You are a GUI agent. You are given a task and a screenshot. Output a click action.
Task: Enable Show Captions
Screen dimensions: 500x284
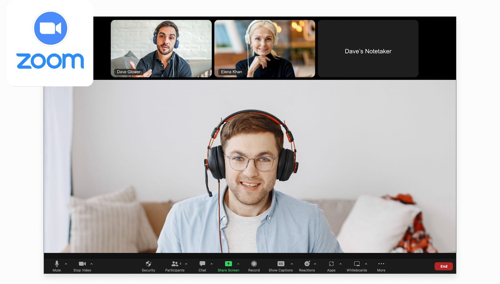280,264
